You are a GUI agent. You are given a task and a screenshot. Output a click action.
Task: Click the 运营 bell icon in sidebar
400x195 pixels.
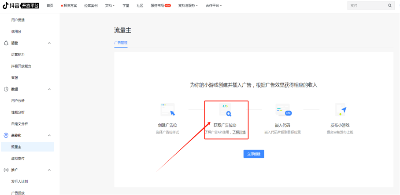pos(6,43)
